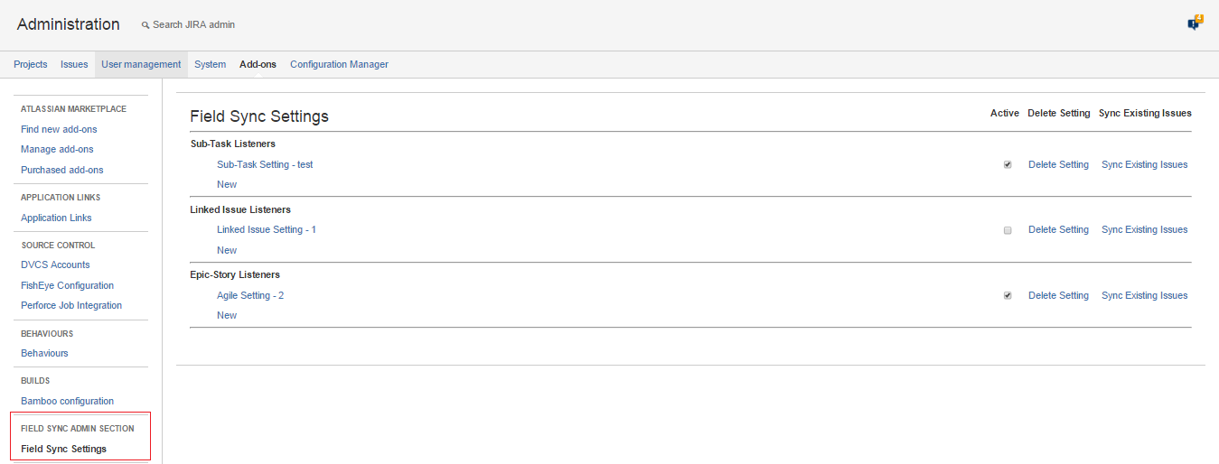Create New Epic-Story listener setting
This screenshot has height=464, width=1219.
tap(227, 315)
